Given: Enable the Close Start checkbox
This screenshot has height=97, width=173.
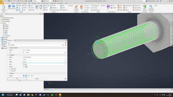Looking at the screenshot, I should [x=10, y=69].
